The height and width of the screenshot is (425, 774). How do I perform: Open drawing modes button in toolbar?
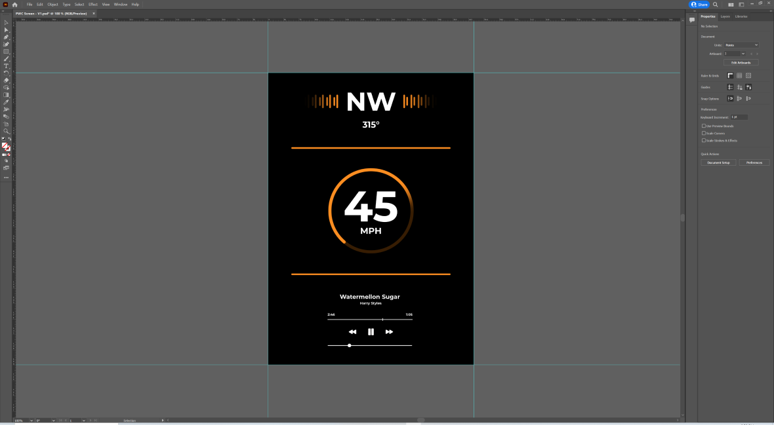pyautogui.click(x=6, y=160)
